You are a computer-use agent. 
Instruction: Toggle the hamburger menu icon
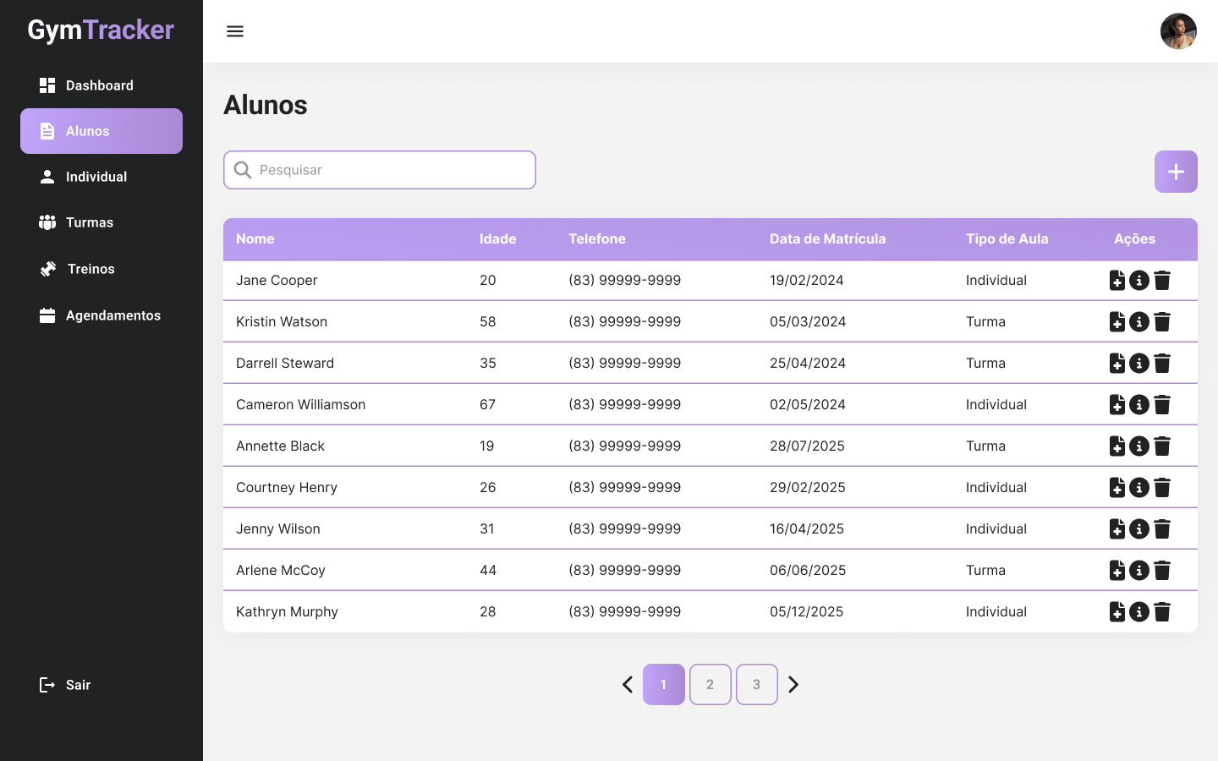[235, 31]
